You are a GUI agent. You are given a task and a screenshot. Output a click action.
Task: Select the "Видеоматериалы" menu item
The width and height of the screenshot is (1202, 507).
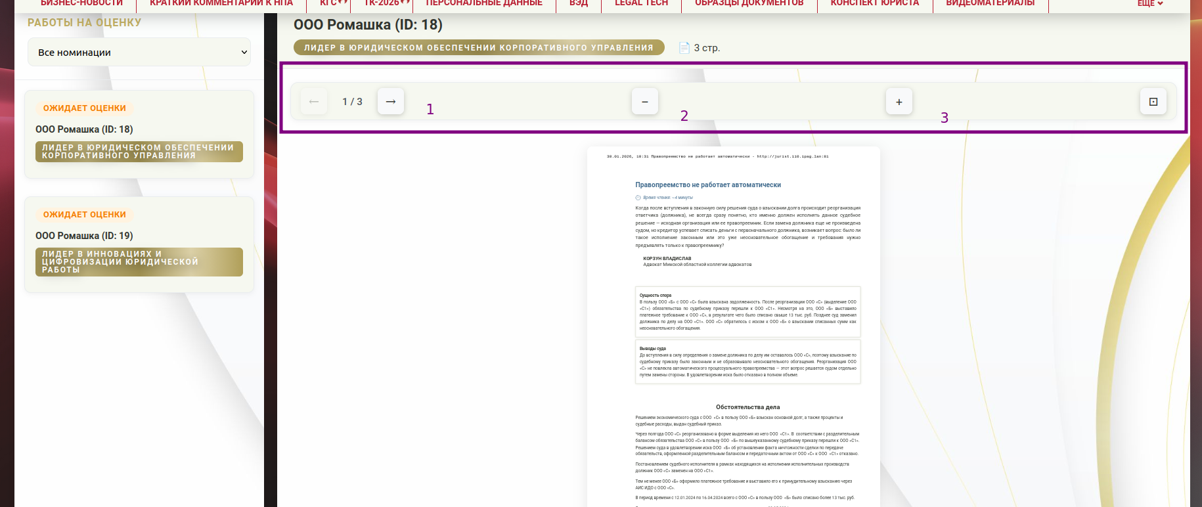click(990, 4)
